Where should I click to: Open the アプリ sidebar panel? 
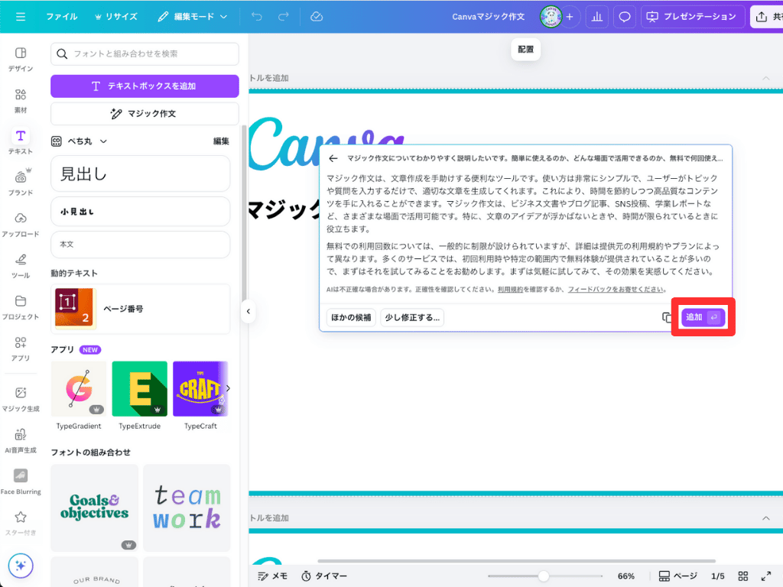point(21,349)
